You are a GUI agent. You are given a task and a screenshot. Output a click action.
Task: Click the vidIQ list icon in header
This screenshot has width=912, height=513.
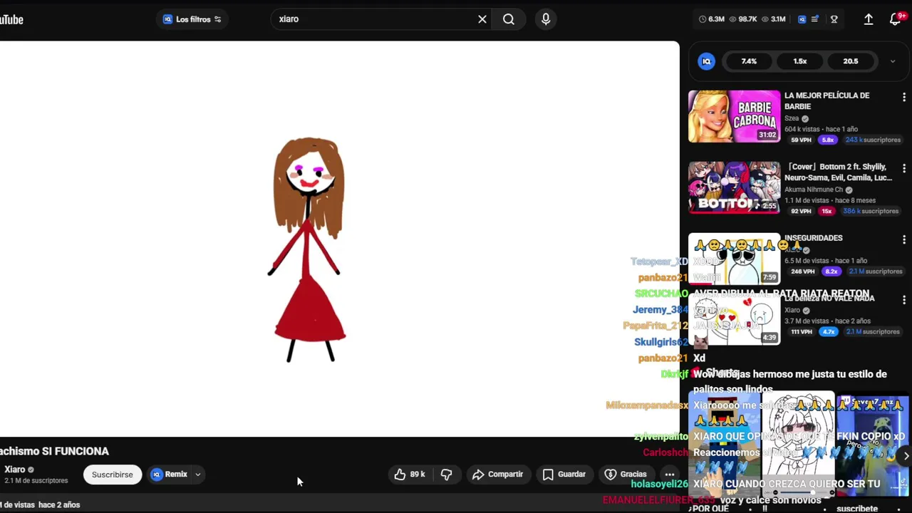point(815,19)
